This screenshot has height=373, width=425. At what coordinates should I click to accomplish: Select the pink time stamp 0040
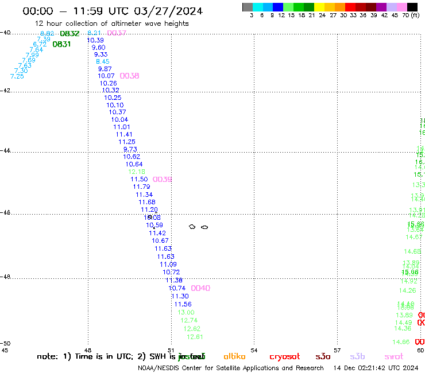pyautogui.click(x=200, y=288)
